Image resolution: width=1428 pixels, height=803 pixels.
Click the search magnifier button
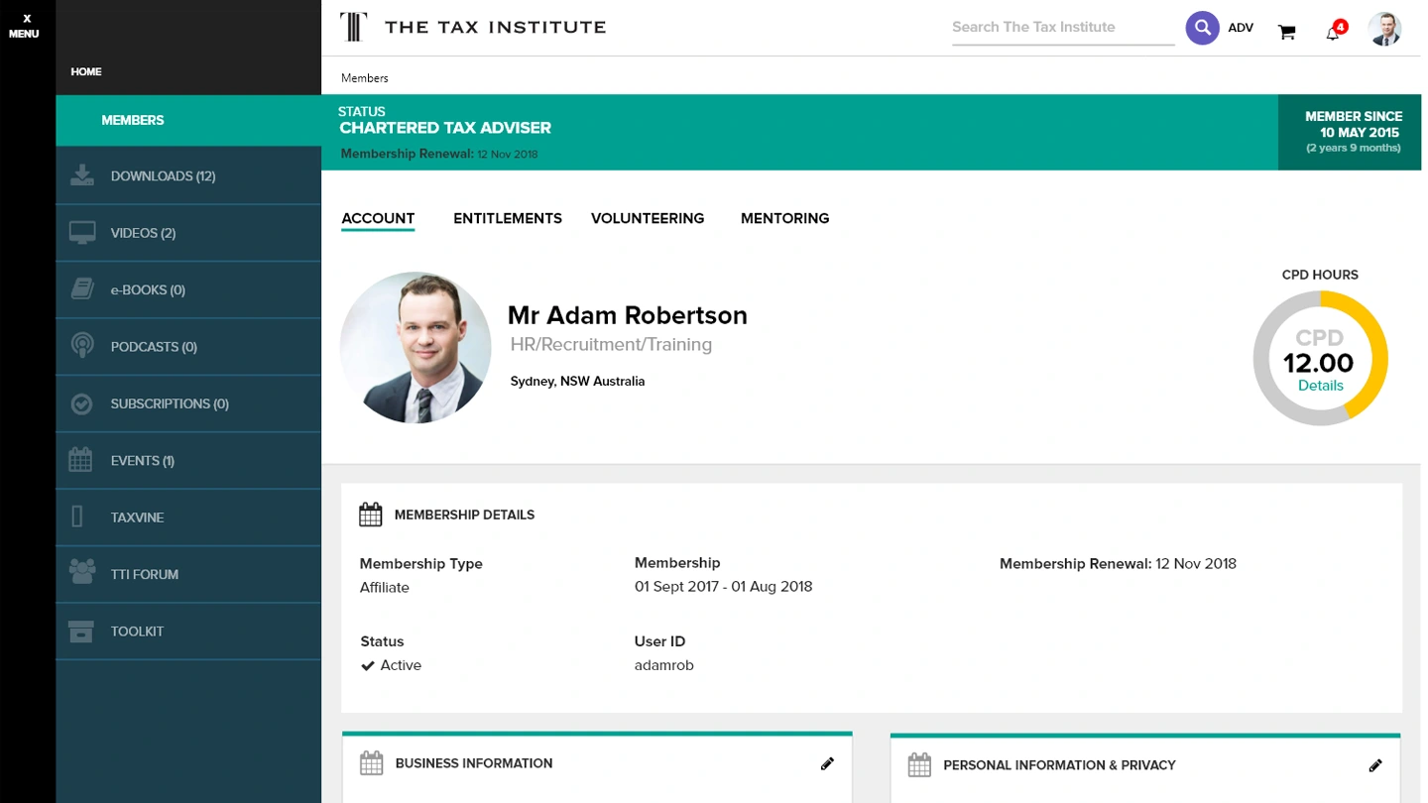pyautogui.click(x=1202, y=27)
